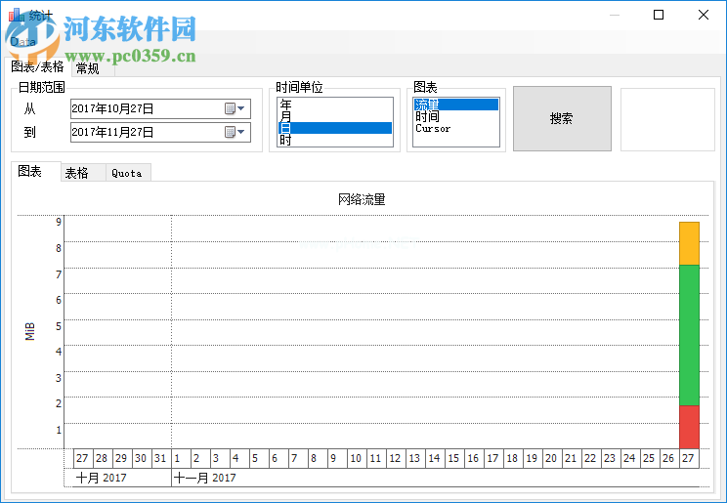Image resolution: width=727 pixels, height=503 pixels.
Task: Click the November 15 day cell on the axis
Action: tap(454, 458)
